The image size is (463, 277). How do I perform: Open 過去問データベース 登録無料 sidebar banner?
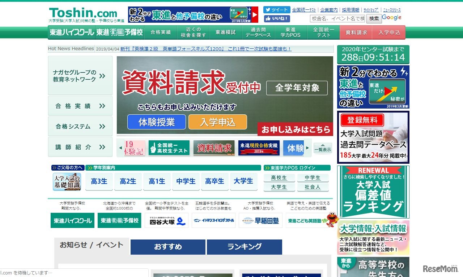373,137
